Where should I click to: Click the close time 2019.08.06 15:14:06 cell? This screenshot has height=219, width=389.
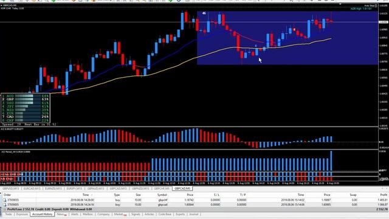pyautogui.click(x=292, y=204)
